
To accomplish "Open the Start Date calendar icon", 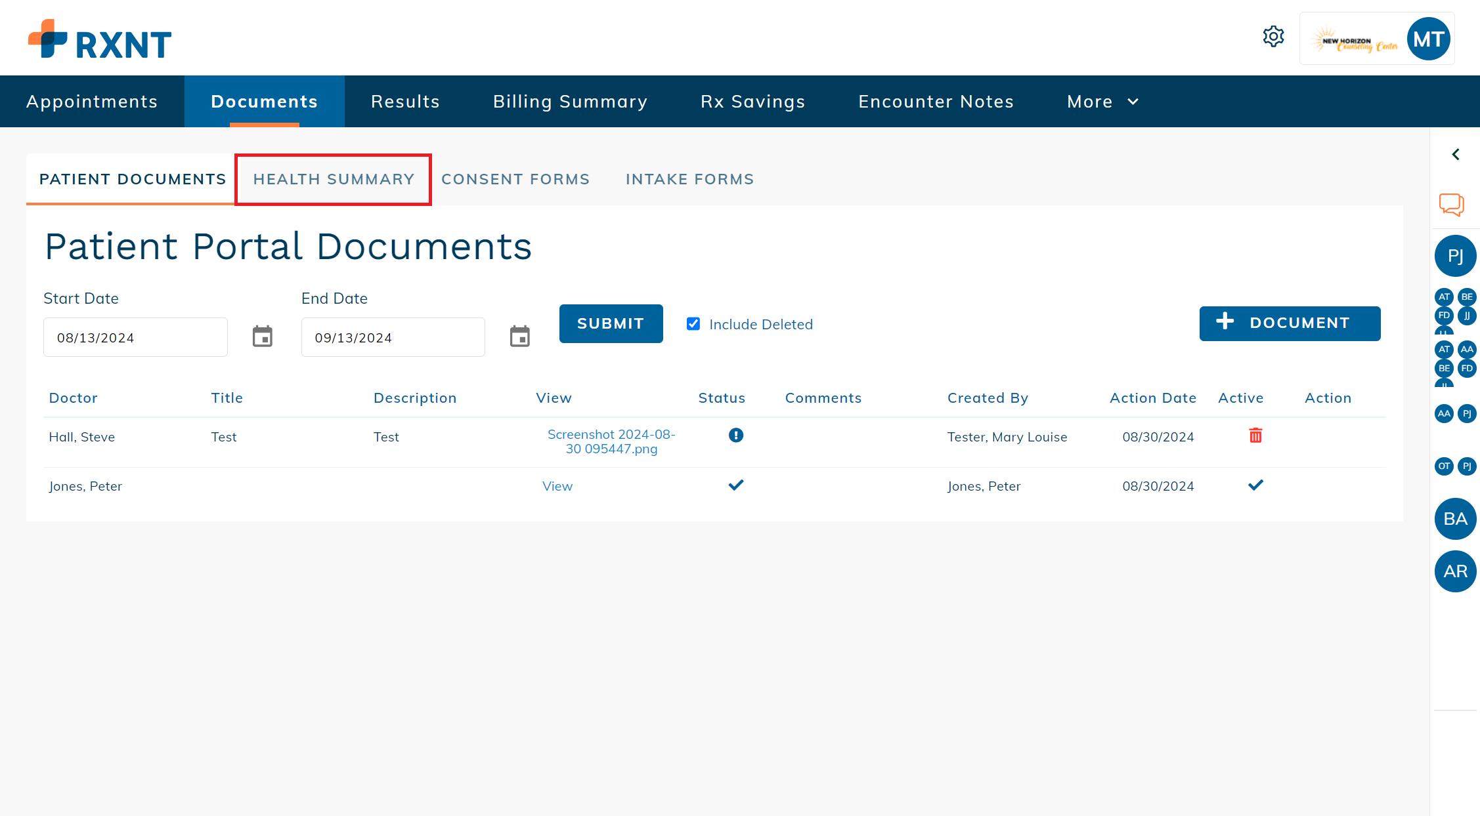I will pyautogui.click(x=262, y=336).
